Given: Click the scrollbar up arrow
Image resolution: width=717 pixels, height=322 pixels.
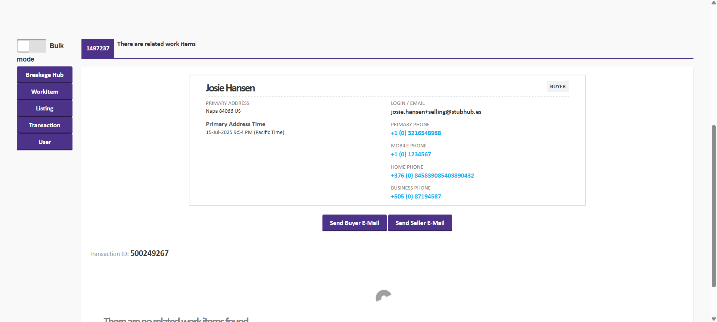Looking at the screenshot, I should (x=714, y=3).
